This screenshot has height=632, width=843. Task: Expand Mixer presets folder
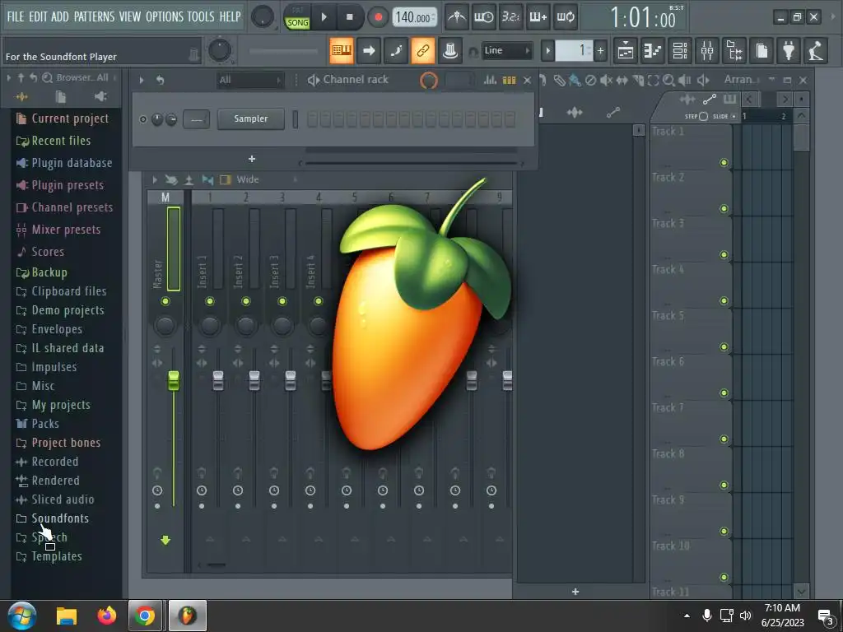58,230
